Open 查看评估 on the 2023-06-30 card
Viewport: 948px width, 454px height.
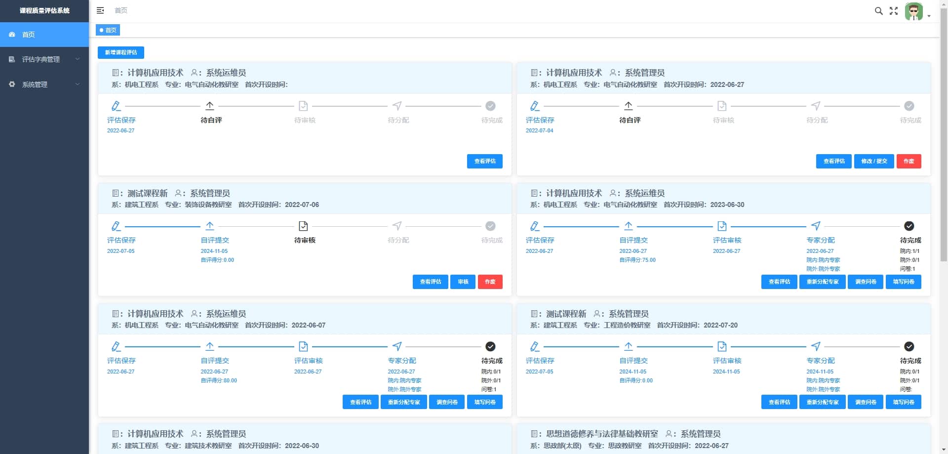click(779, 282)
